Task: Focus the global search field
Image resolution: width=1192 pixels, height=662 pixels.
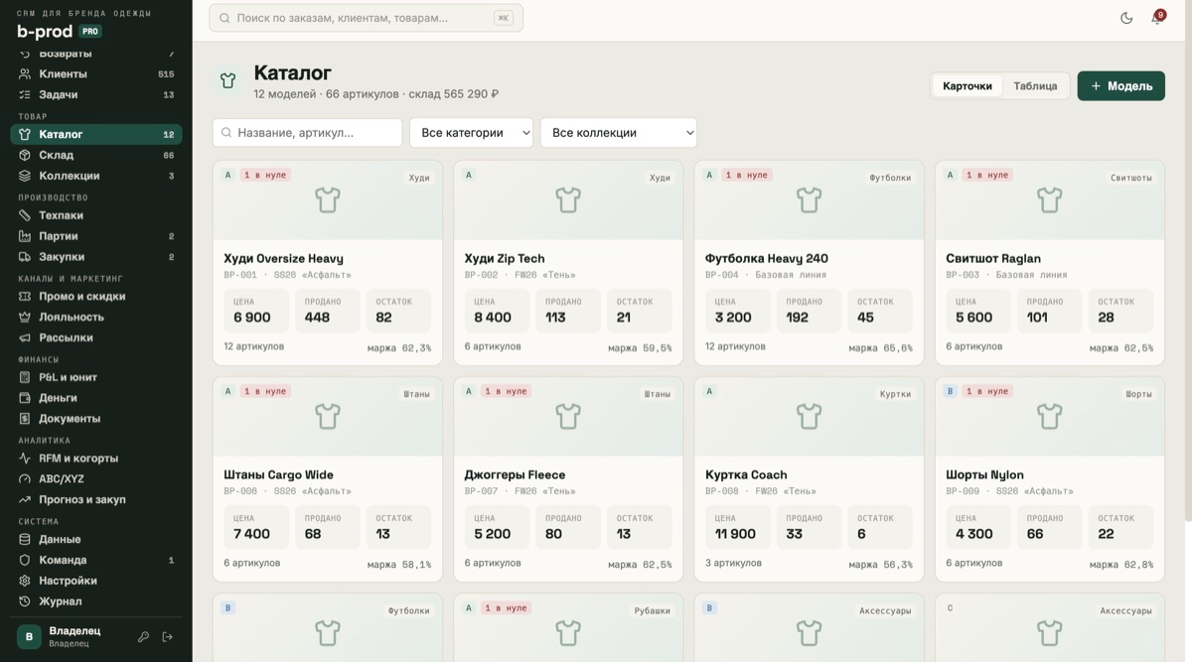Action: point(366,18)
